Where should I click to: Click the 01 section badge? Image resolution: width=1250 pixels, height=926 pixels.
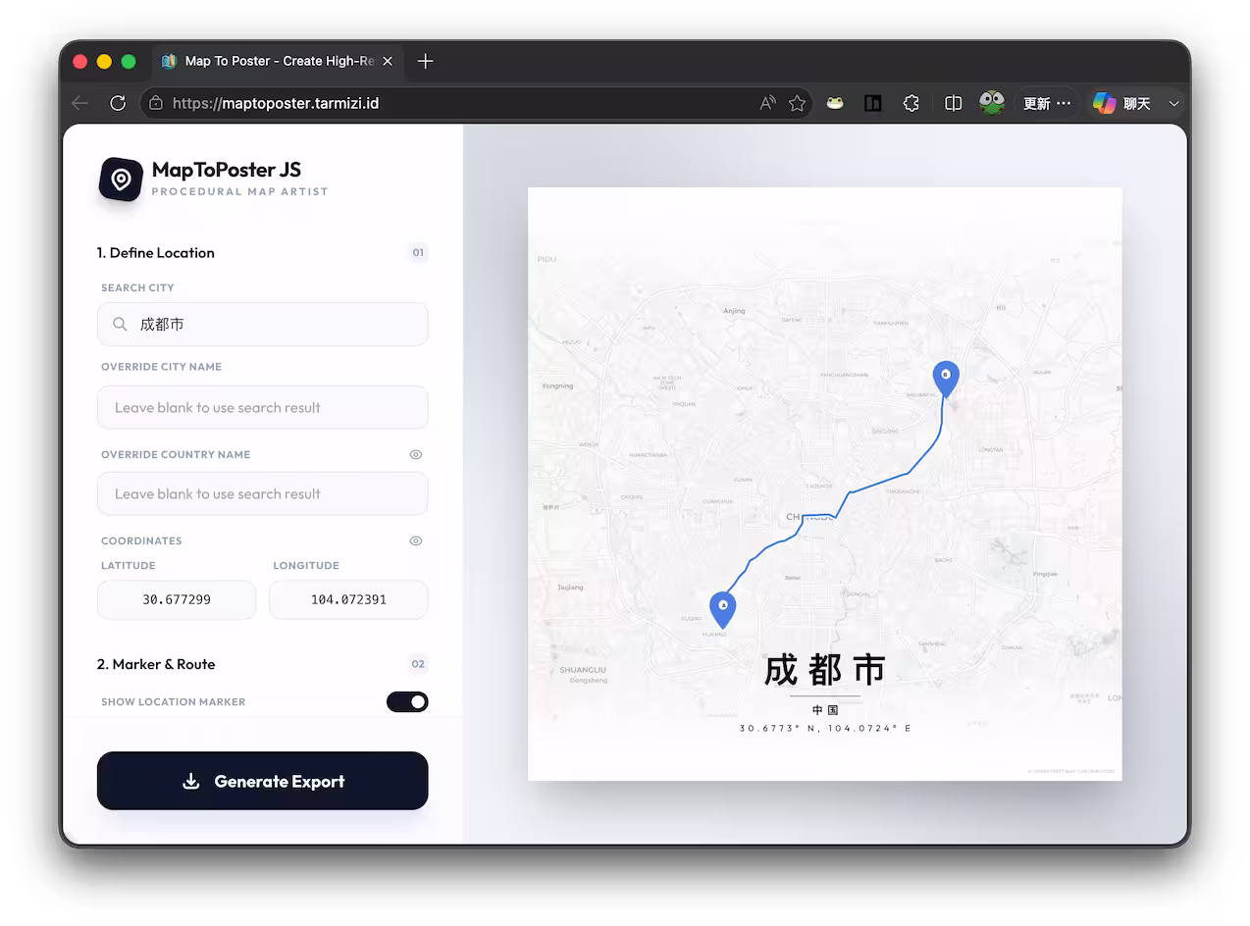coord(418,253)
